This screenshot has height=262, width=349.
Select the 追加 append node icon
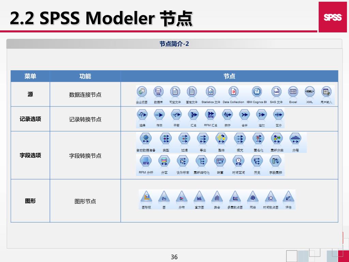(x=261, y=115)
